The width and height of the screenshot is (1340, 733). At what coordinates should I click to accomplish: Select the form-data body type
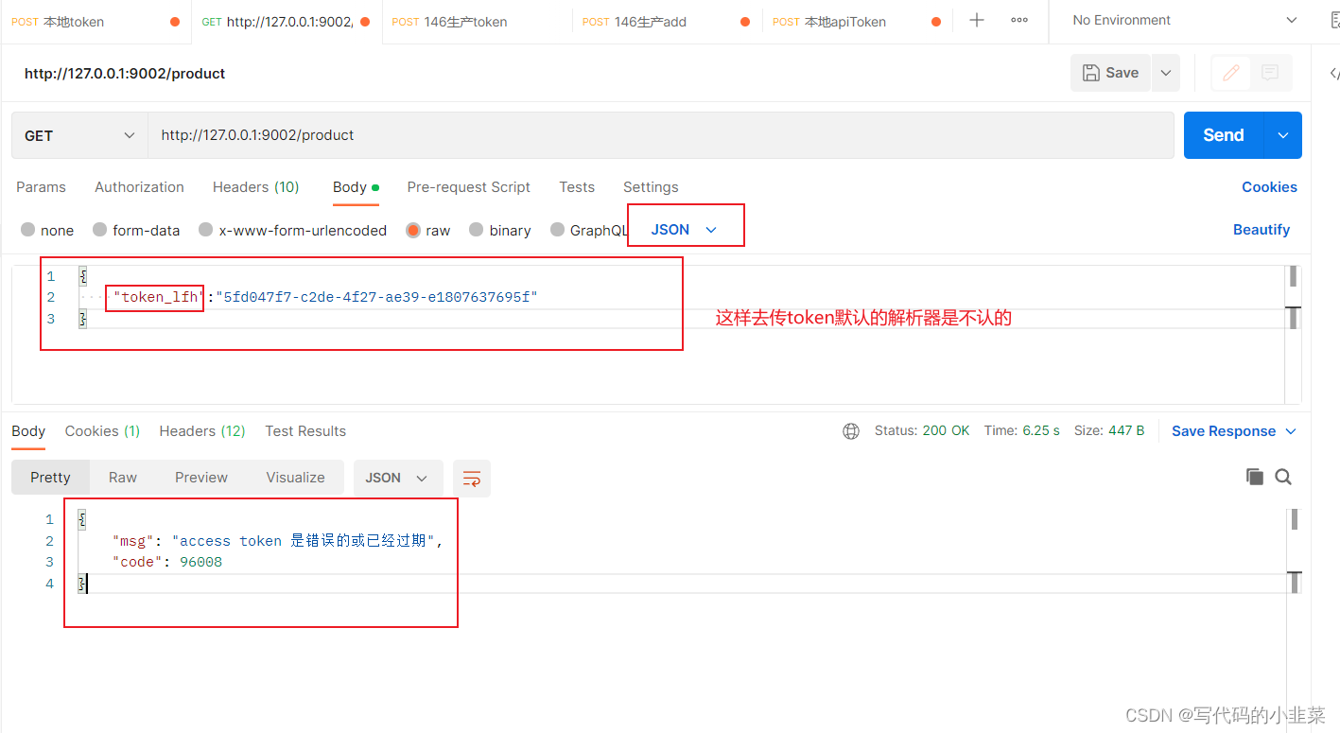[x=136, y=230]
